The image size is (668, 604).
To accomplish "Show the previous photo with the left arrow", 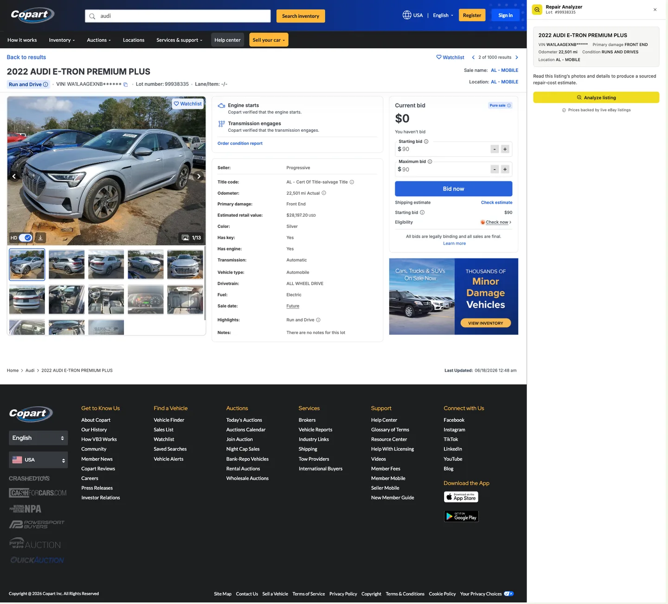I will (x=14, y=176).
